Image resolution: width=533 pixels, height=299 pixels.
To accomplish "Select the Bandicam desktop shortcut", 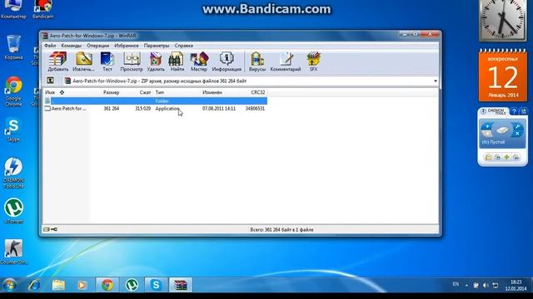I will click(x=42, y=9).
